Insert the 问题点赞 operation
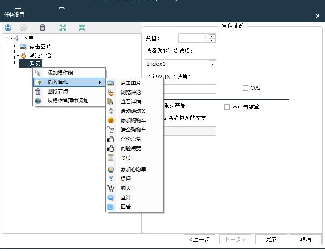The height and width of the screenshot is (251, 325). pos(135,148)
